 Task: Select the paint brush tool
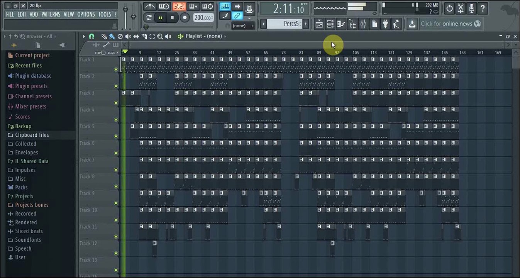(x=112, y=36)
